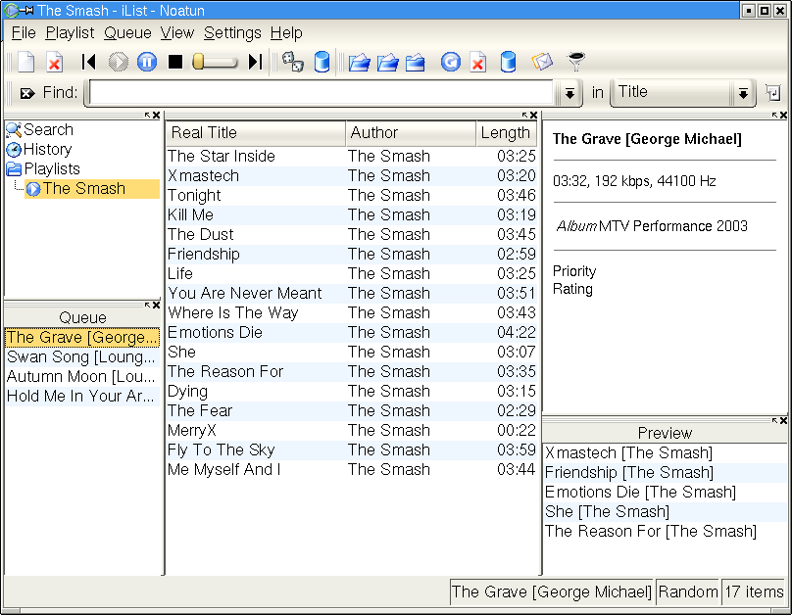This screenshot has height=615, width=792.
Task: Stop playback with the black square
Action: (x=175, y=62)
